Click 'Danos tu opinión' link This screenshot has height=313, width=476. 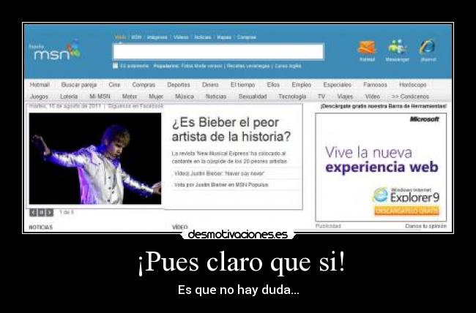pyautogui.click(x=425, y=226)
